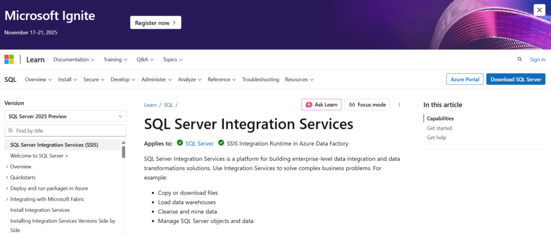Click the 'Copy or download files' bullet text
Screen dimensions: 551x235
click(188, 193)
